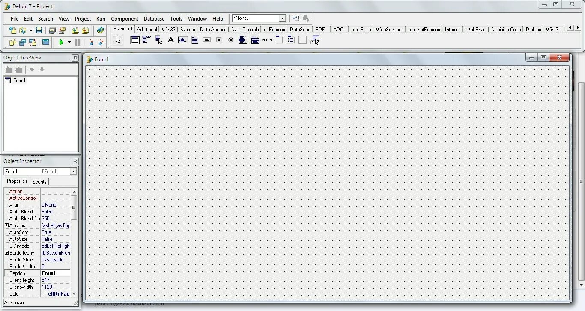Open the Tools menu
The width and height of the screenshot is (585, 311).
tap(176, 19)
